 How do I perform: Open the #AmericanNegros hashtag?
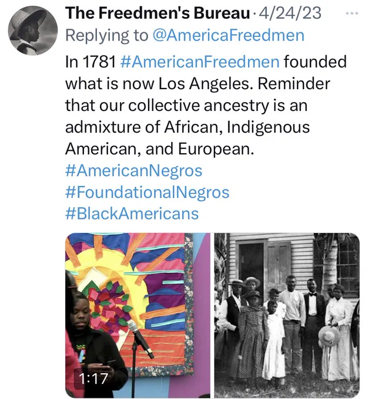(x=133, y=171)
